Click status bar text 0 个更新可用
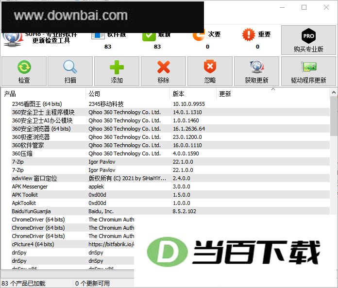 (x=92, y=283)
